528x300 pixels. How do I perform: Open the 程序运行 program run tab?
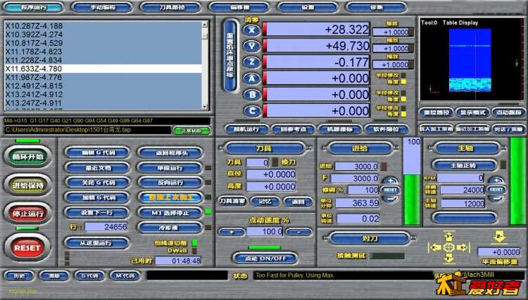(x=34, y=8)
